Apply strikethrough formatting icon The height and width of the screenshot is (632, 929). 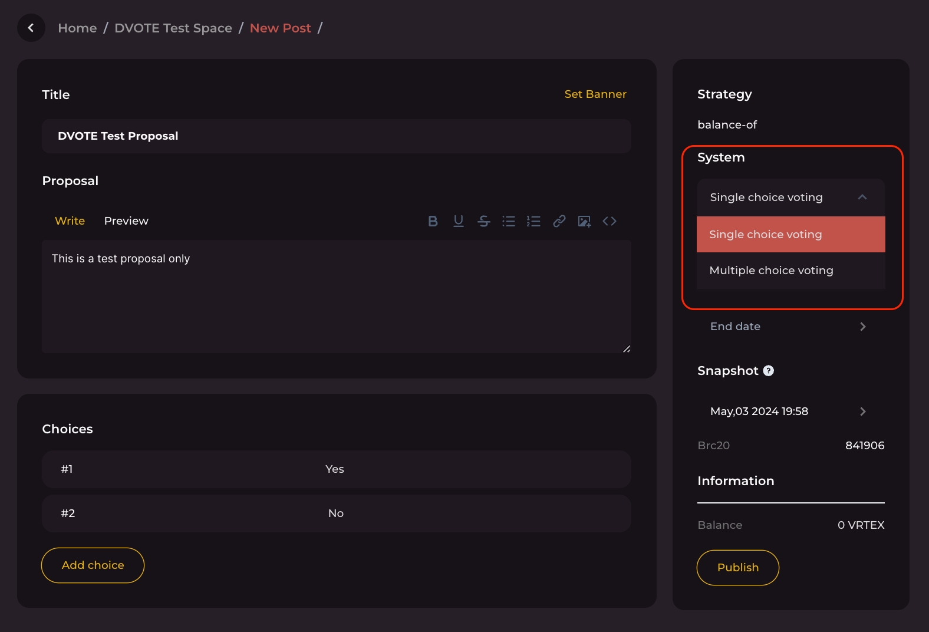click(483, 221)
